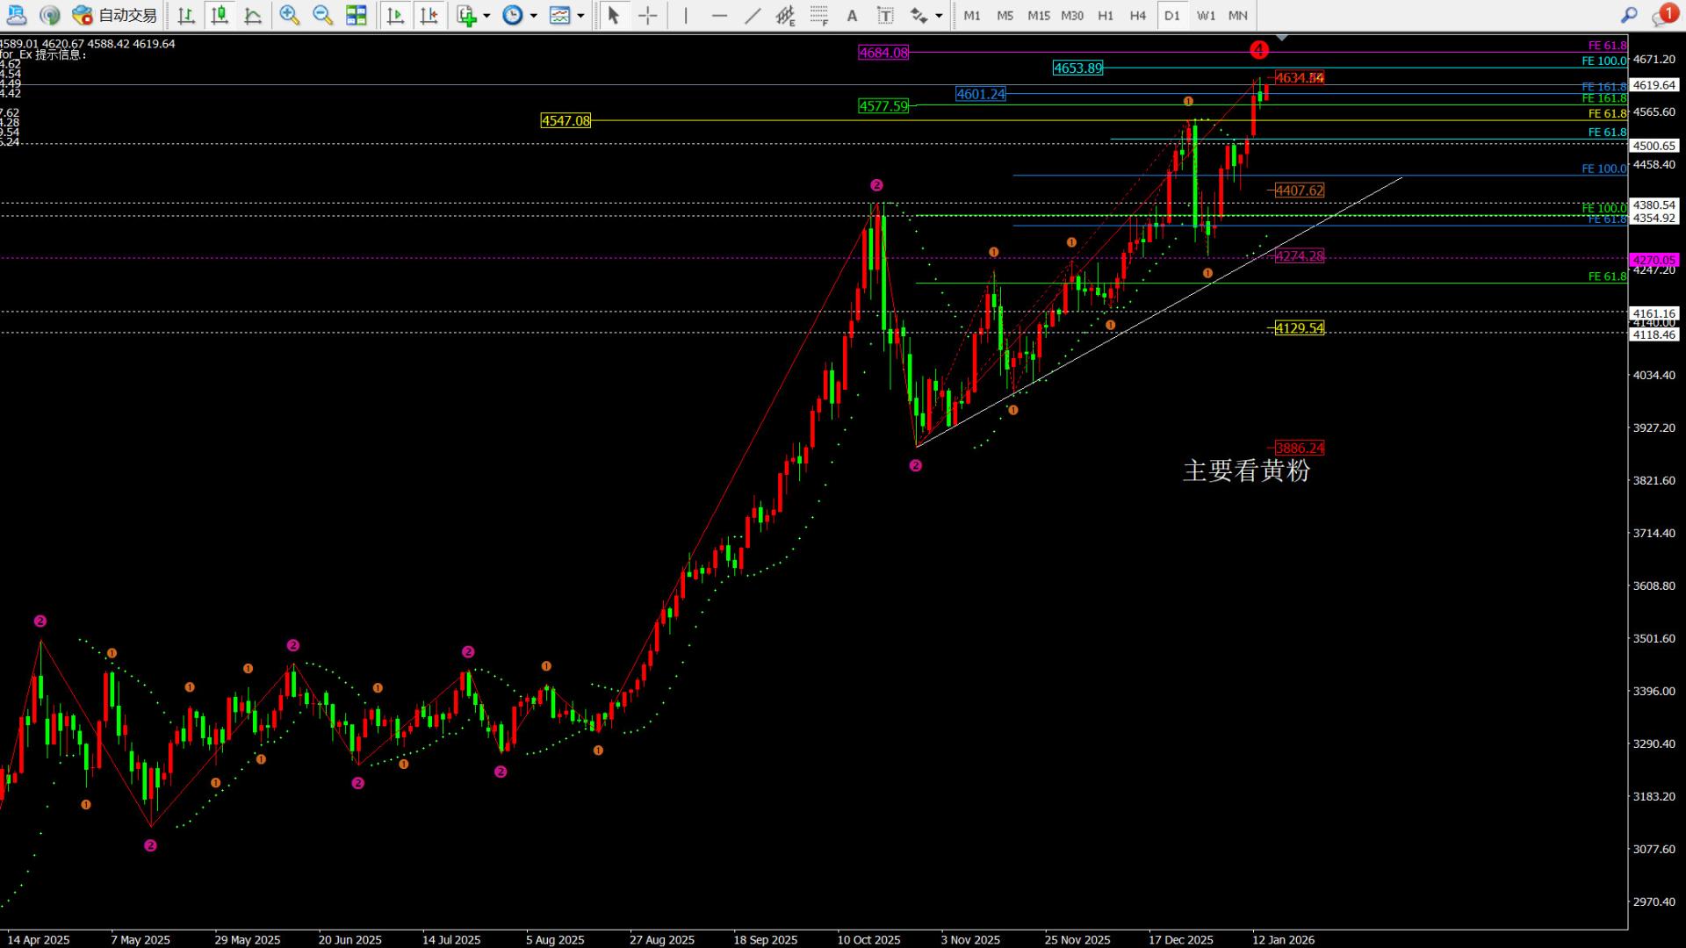Zoom out of the chart
The width and height of the screenshot is (1686, 948).
point(321,15)
